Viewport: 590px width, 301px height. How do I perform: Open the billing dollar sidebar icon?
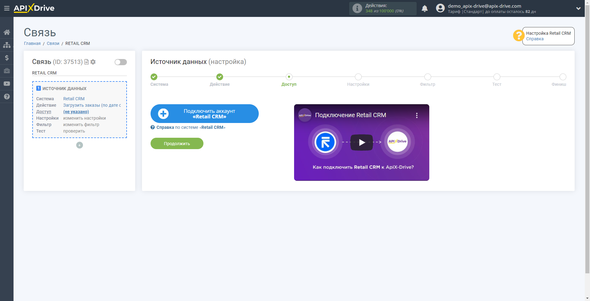7,58
